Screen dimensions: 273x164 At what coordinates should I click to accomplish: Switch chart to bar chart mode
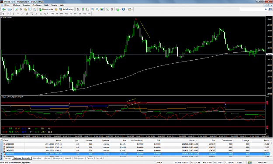coord(78,9)
